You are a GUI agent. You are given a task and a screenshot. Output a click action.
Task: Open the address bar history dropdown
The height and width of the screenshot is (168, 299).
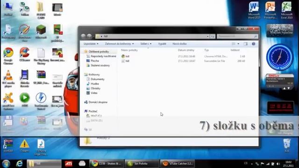(x=207, y=36)
